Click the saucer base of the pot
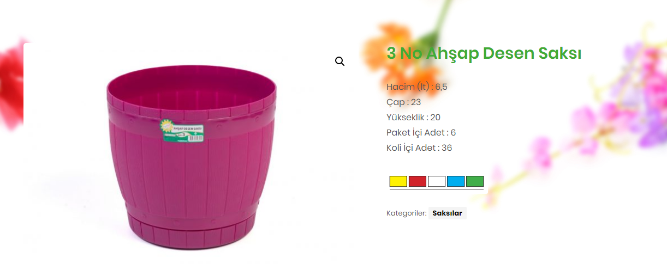 point(192,235)
